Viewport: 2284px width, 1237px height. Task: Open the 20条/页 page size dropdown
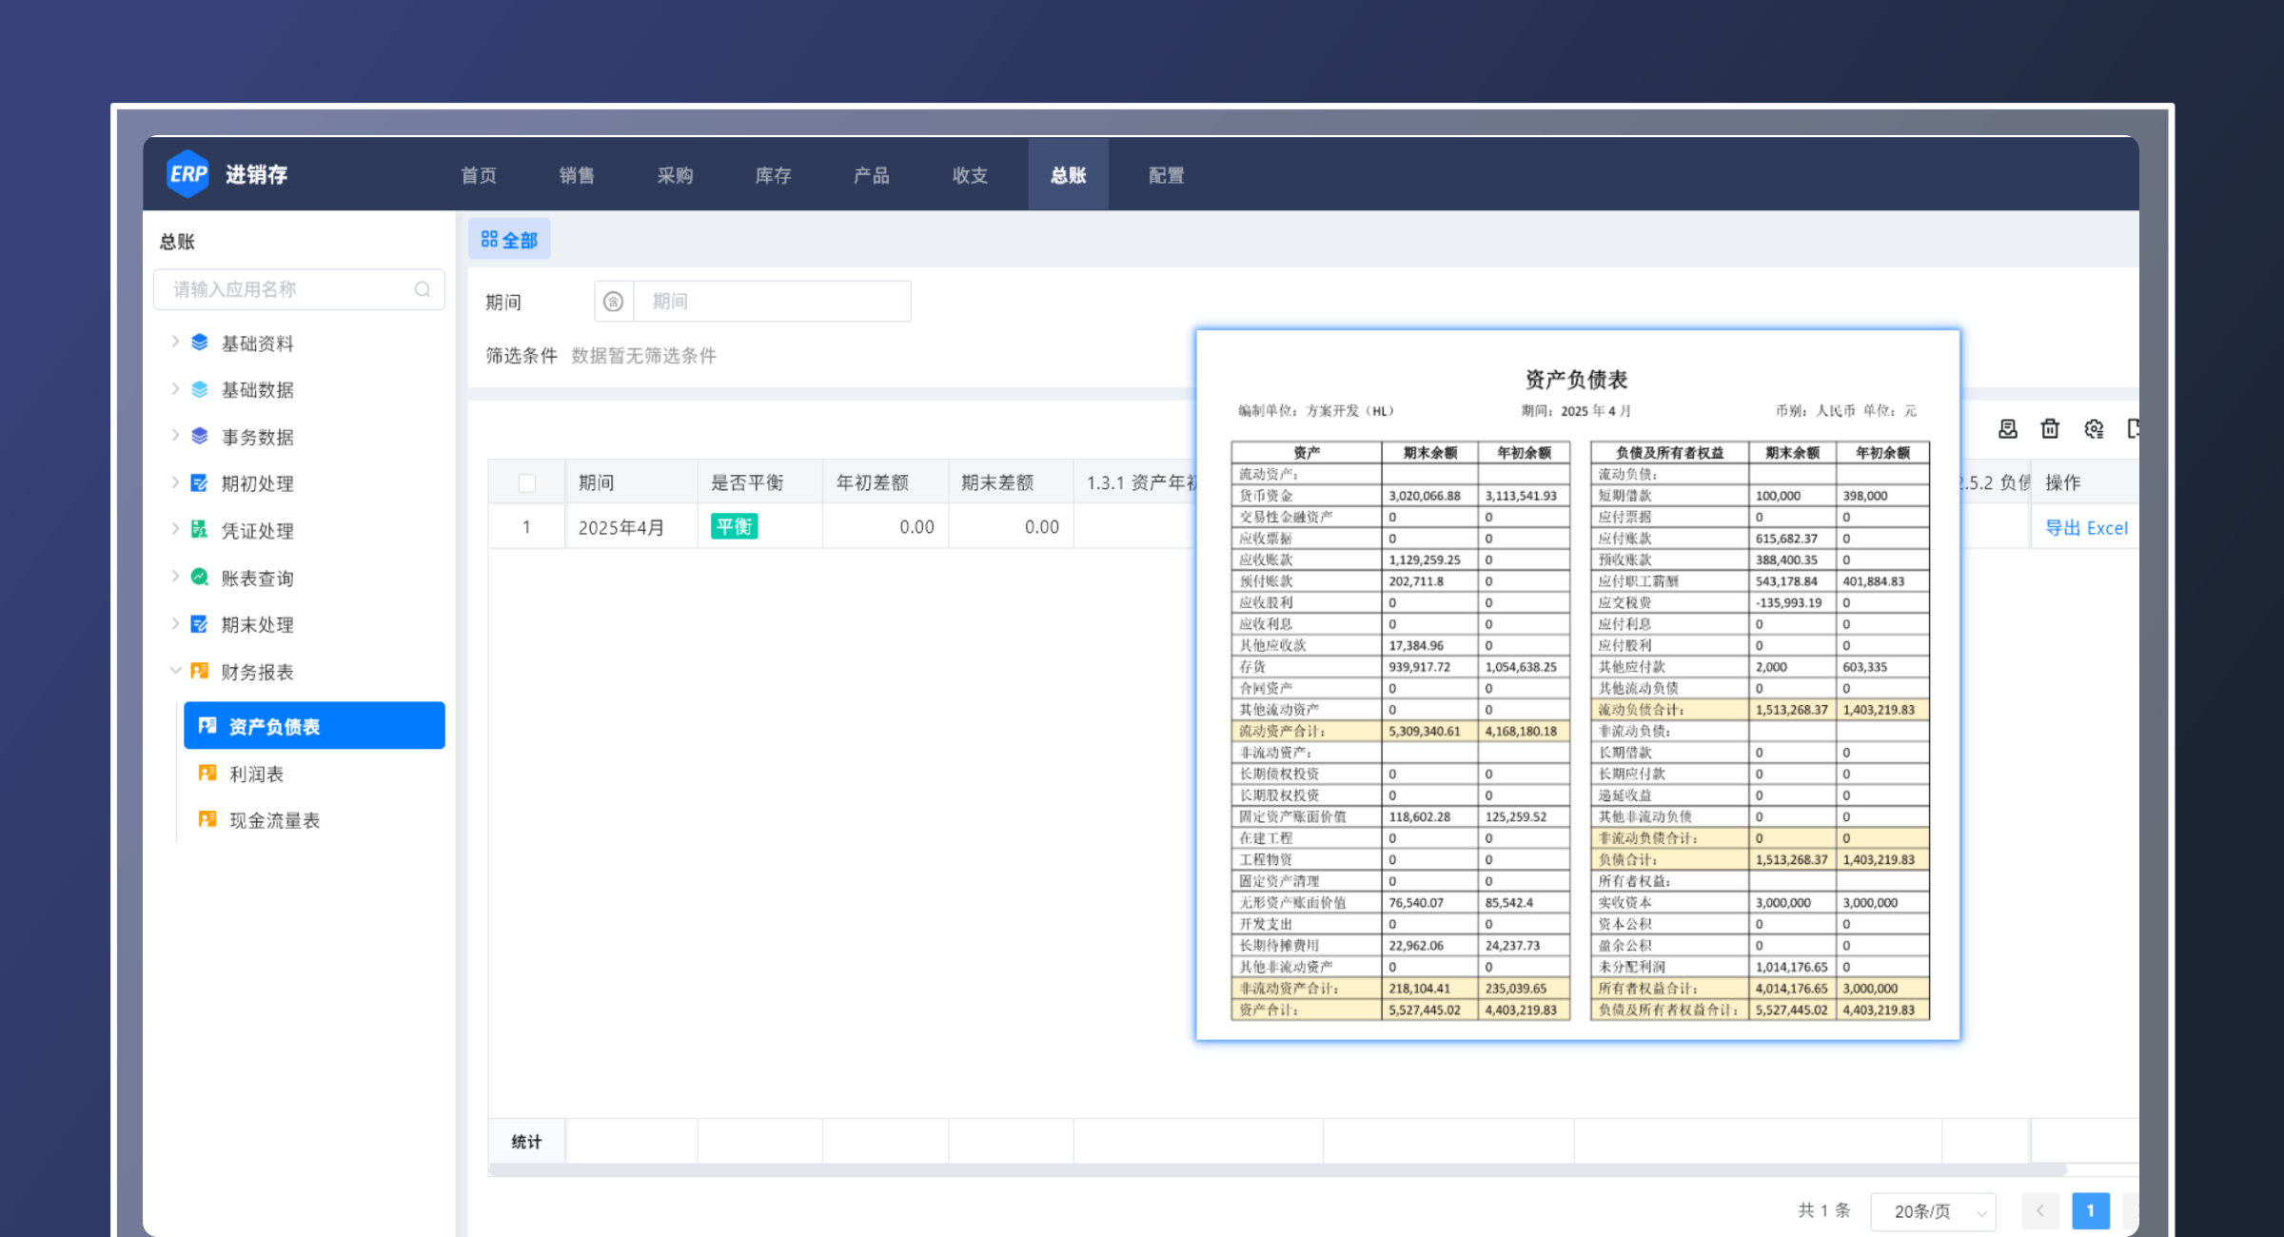(x=1932, y=1210)
